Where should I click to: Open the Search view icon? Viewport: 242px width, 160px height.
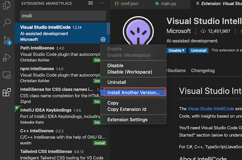7,23
